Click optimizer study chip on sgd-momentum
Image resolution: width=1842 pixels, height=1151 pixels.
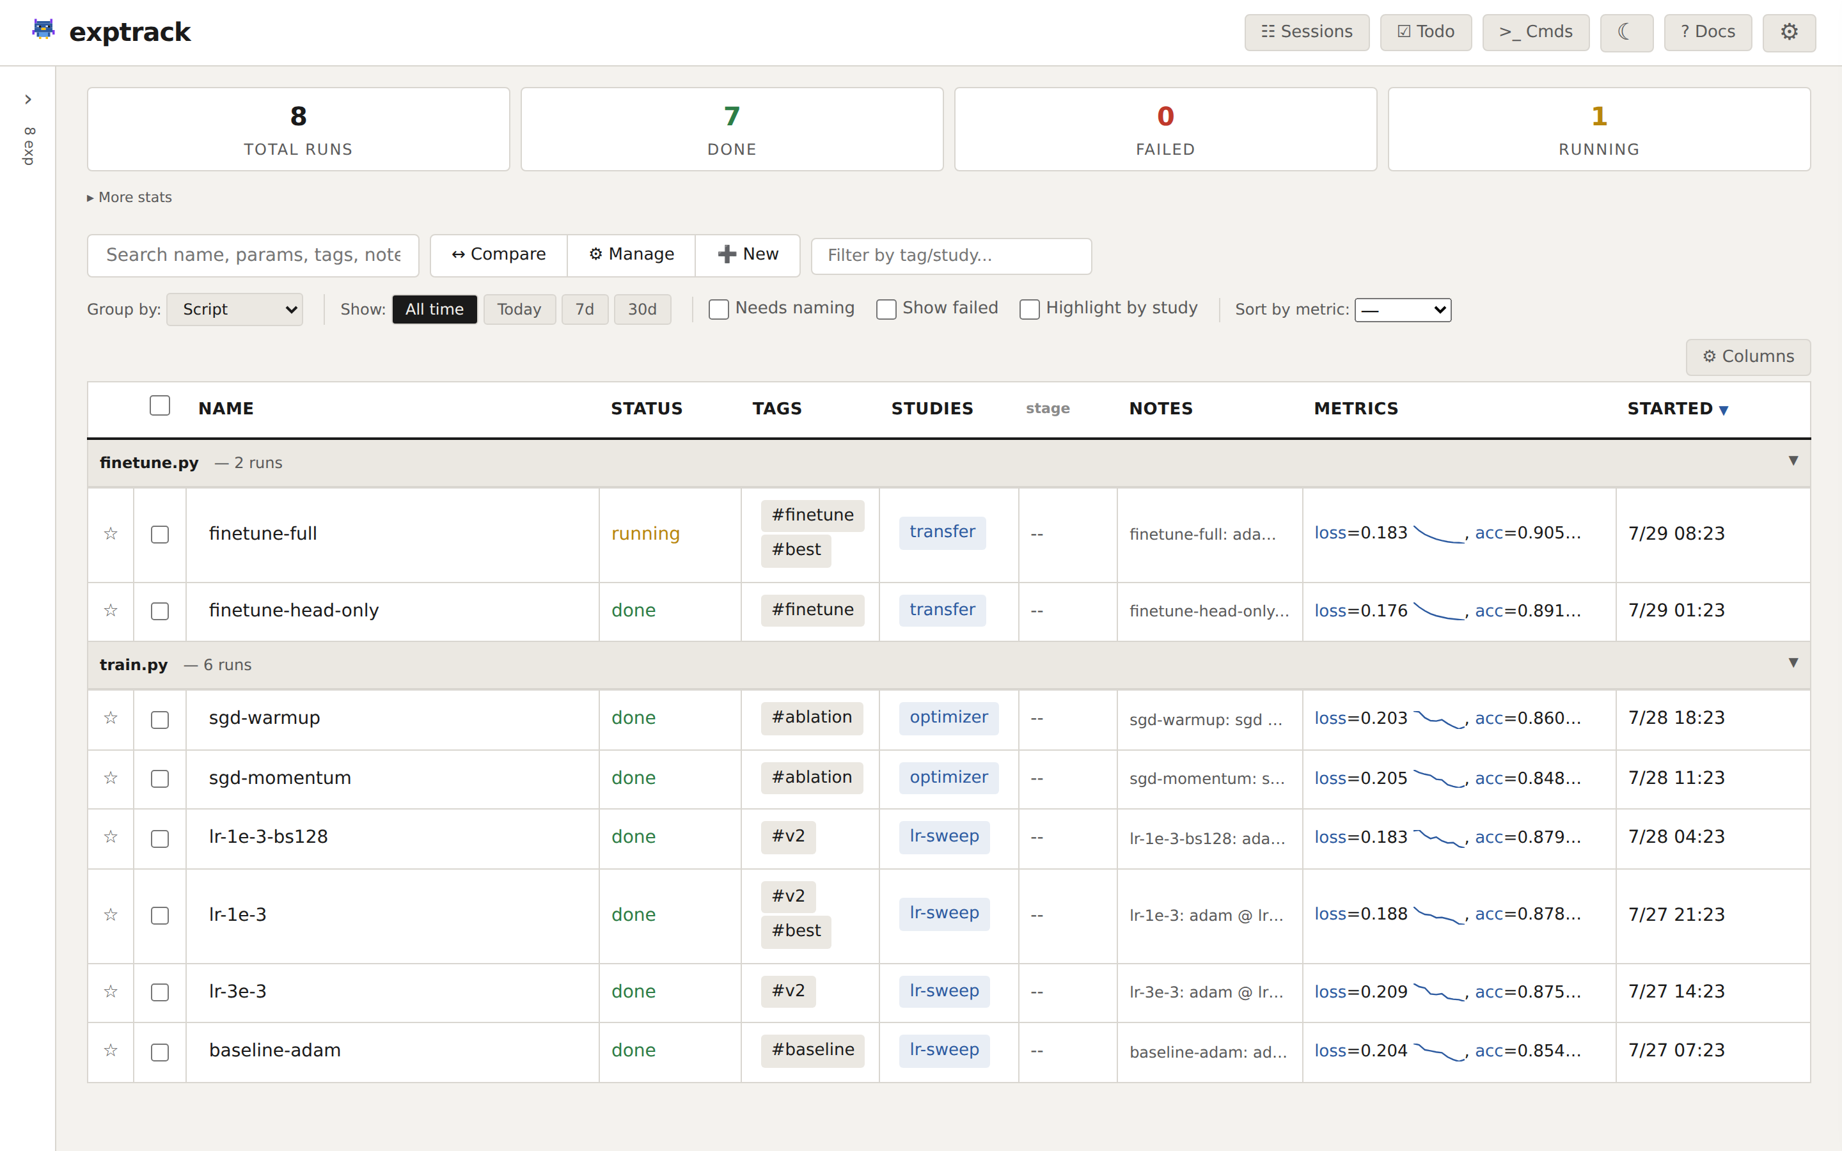(x=949, y=778)
